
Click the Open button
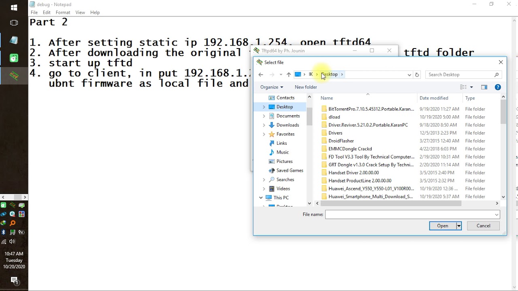tap(443, 226)
